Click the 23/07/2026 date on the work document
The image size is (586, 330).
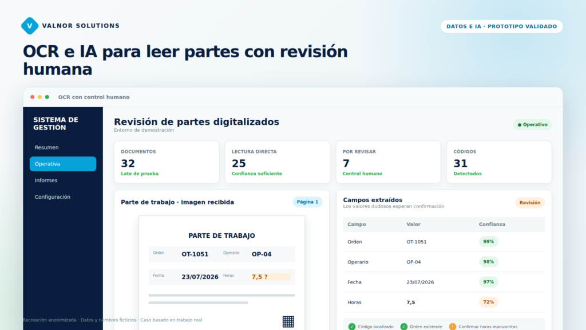[x=200, y=277]
